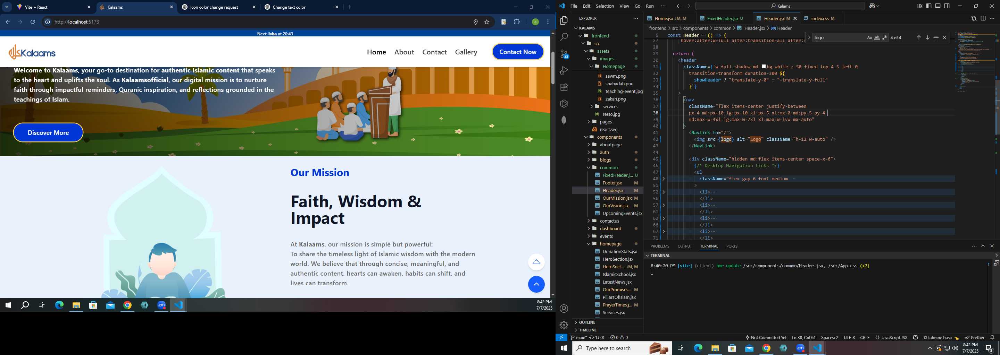This screenshot has width=1000, height=355.
Task: Close the find widget
Action: [944, 37]
